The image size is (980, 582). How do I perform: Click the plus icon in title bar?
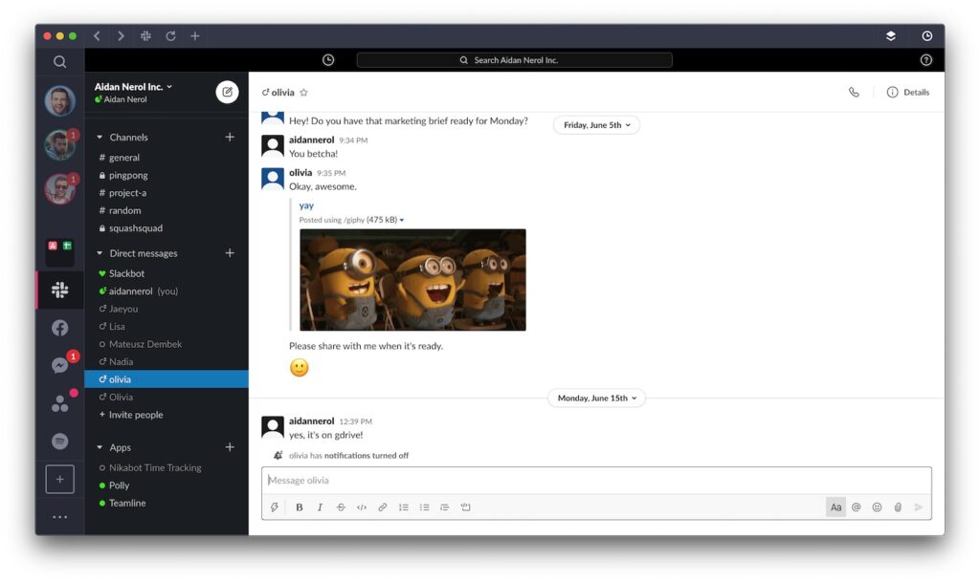[x=195, y=36]
